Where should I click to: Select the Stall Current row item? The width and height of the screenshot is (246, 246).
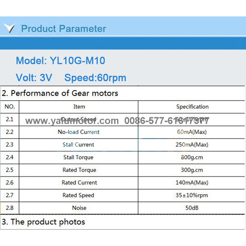pos(78,145)
